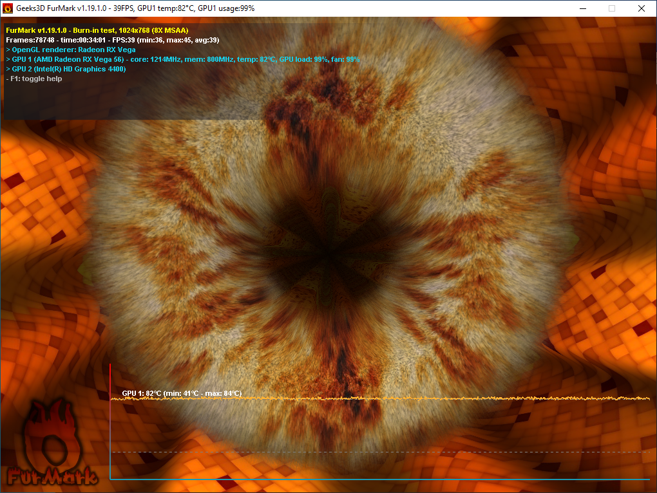Click the 'GPU 1: 82°C (min: 41°C - max: 84°C)' graph label
Viewport: 657px width, 493px height.
coord(182,393)
